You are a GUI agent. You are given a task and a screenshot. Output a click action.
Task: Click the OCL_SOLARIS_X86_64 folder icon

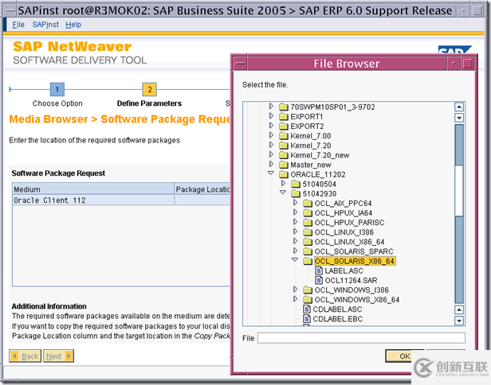pos(308,261)
